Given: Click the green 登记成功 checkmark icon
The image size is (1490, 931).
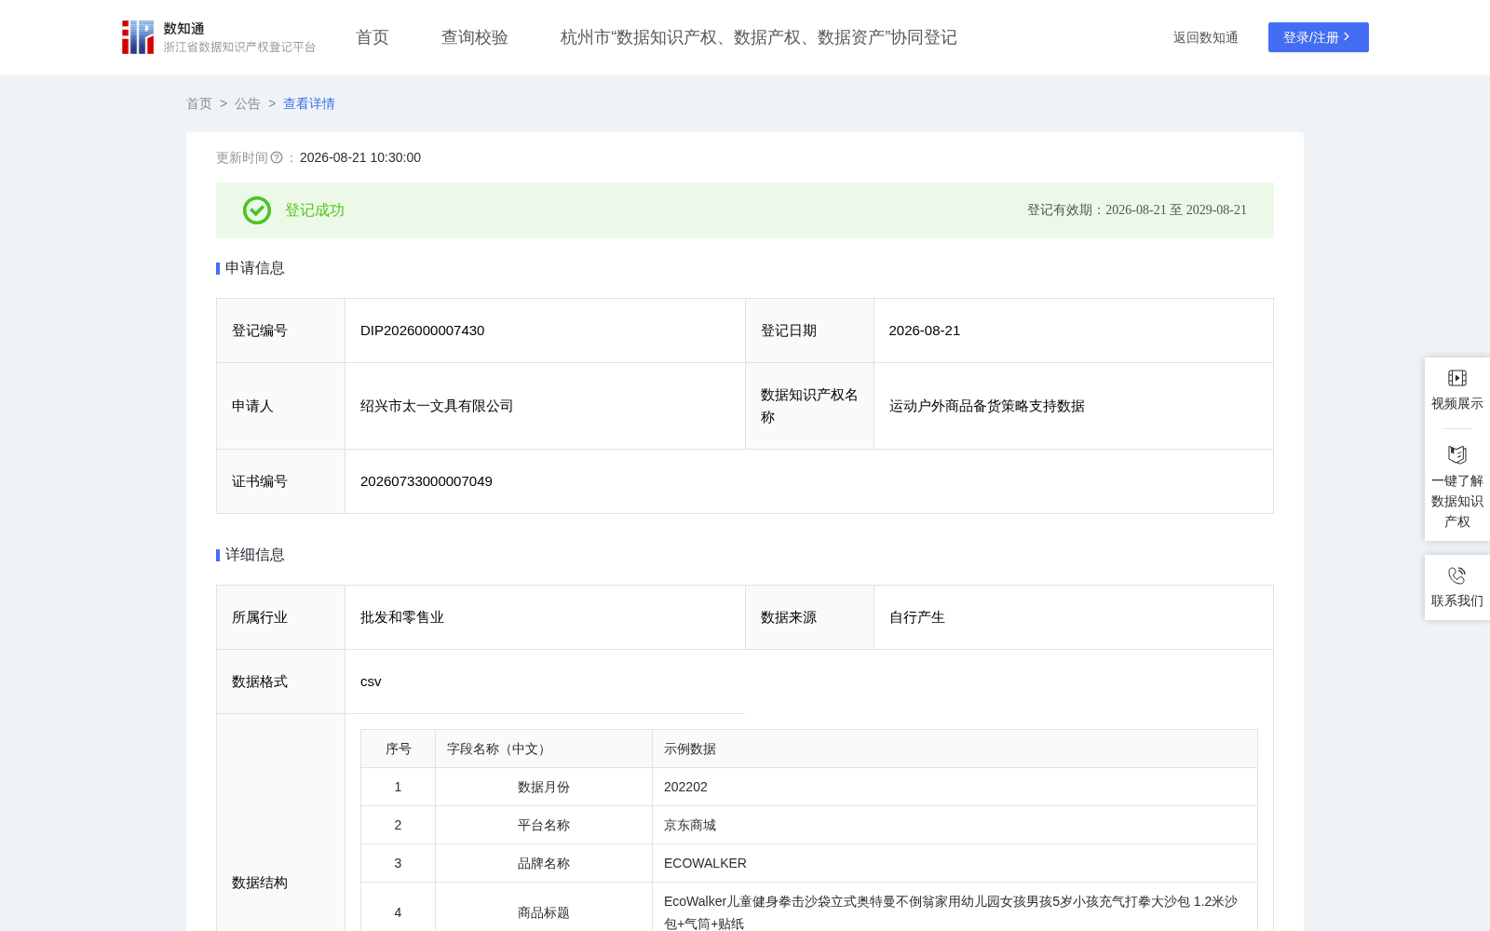Looking at the screenshot, I should tap(257, 210).
